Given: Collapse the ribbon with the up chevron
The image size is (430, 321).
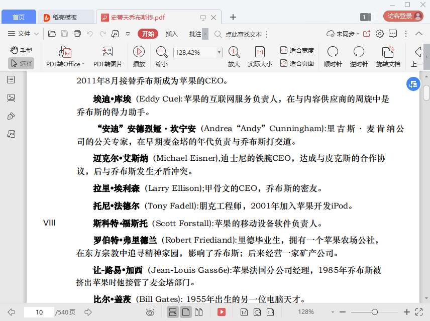Looking at the screenshot, I should (419, 34).
